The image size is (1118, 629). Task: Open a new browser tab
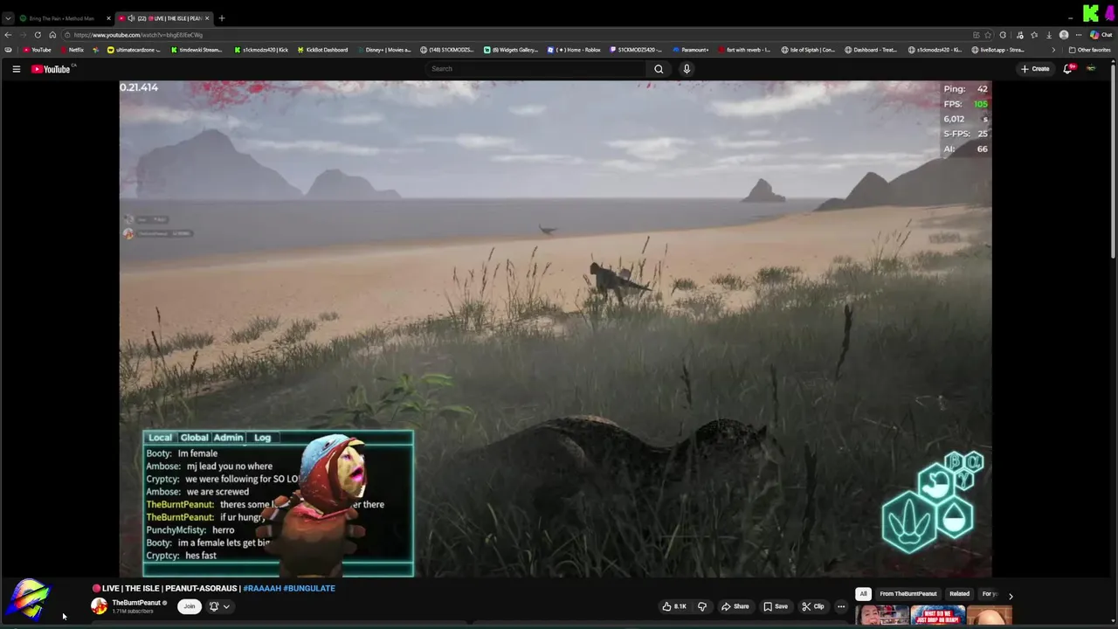point(222,18)
